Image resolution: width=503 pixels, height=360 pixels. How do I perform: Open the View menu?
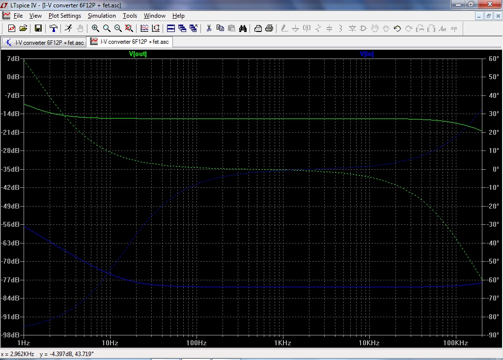(35, 16)
